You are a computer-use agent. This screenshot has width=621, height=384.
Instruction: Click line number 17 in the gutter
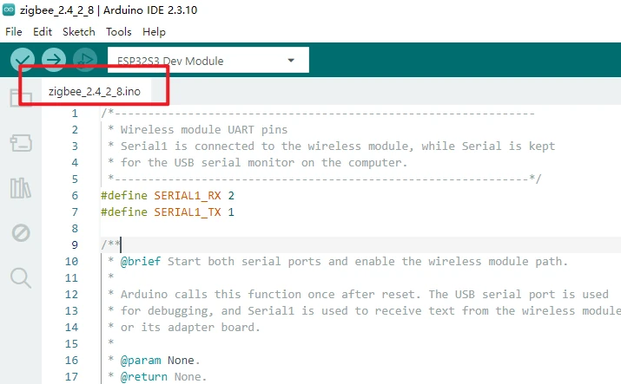click(x=72, y=376)
